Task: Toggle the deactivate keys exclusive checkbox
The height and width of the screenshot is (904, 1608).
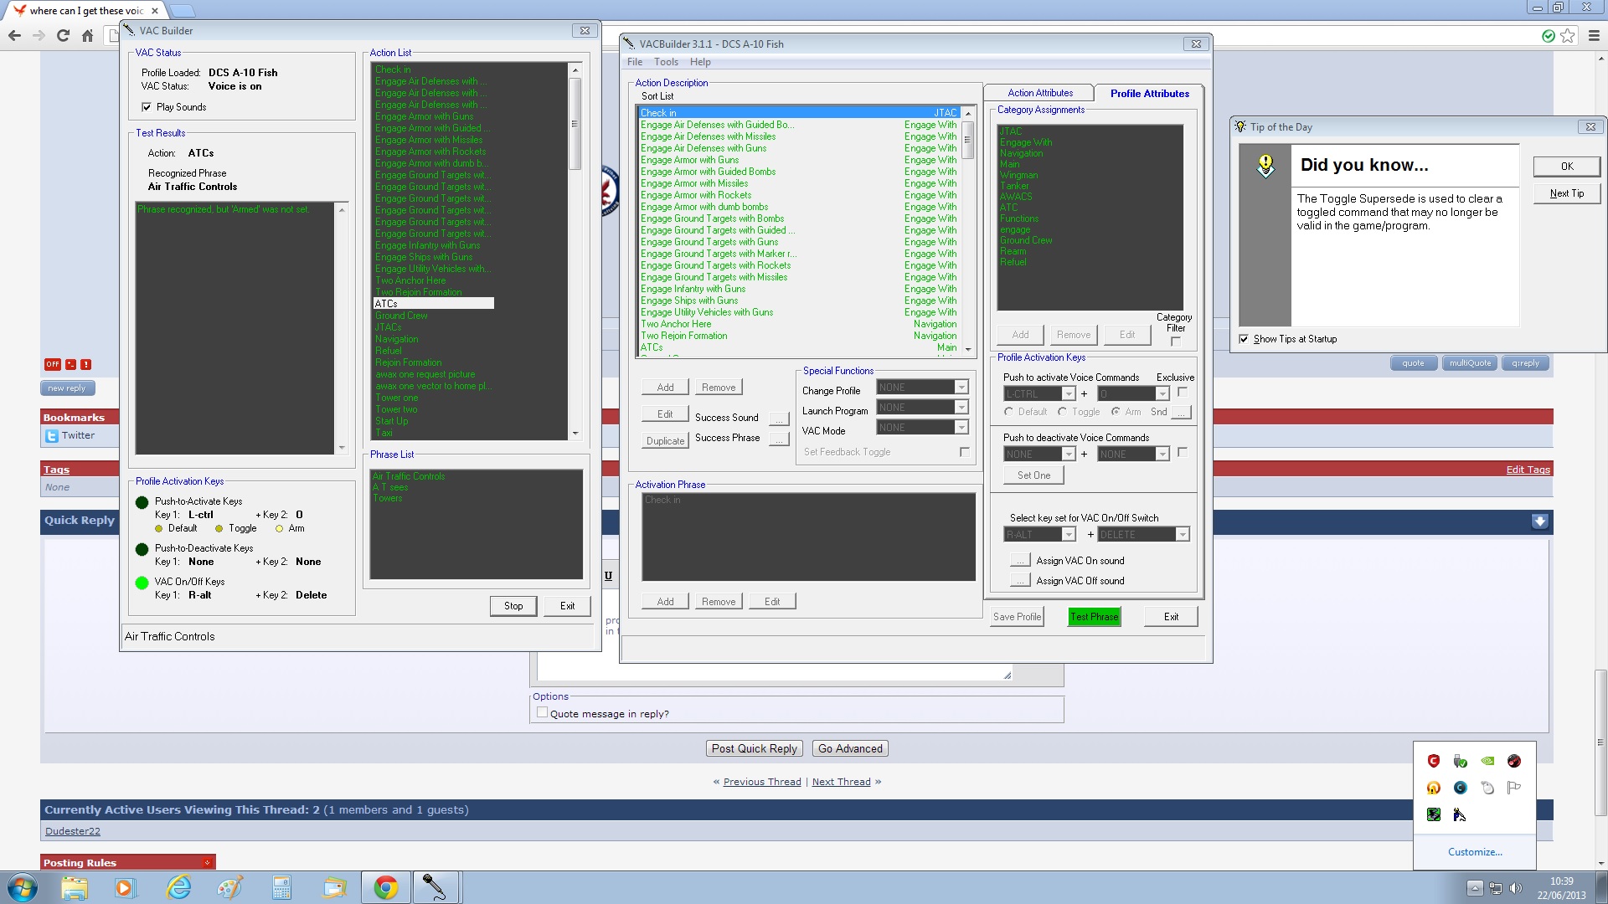Action: [1183, 453]
